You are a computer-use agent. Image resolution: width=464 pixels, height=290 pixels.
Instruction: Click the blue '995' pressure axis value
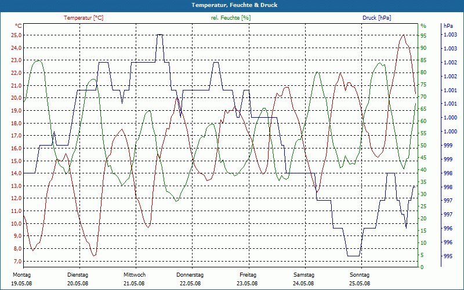pos(448,256)
